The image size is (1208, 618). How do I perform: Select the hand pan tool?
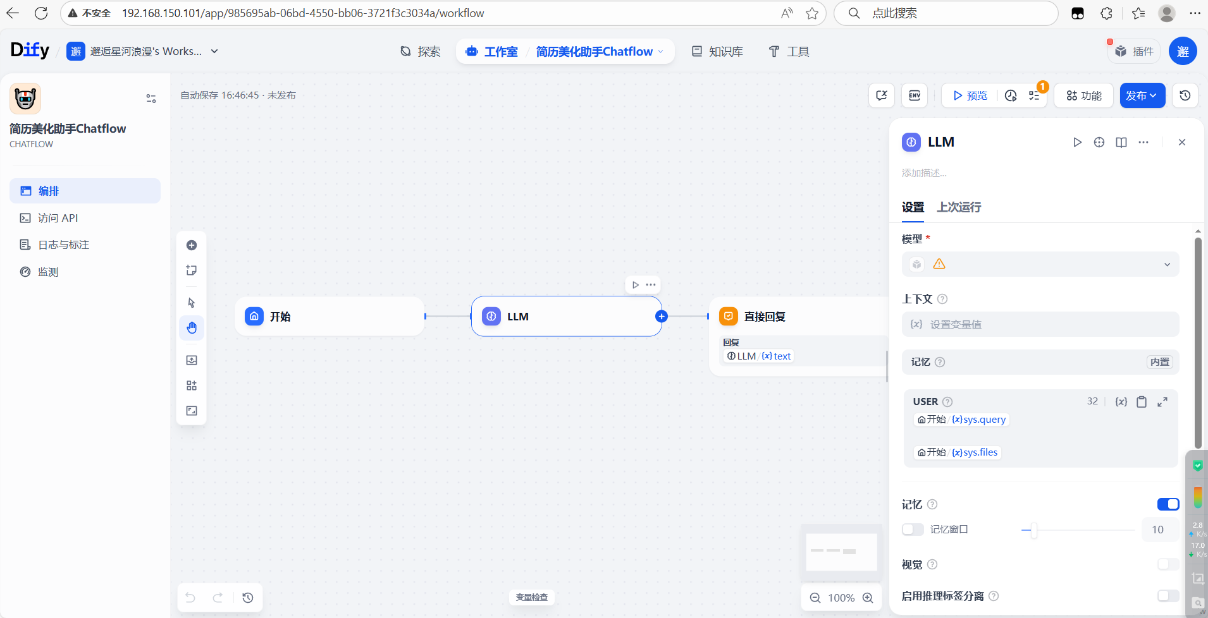192,327
